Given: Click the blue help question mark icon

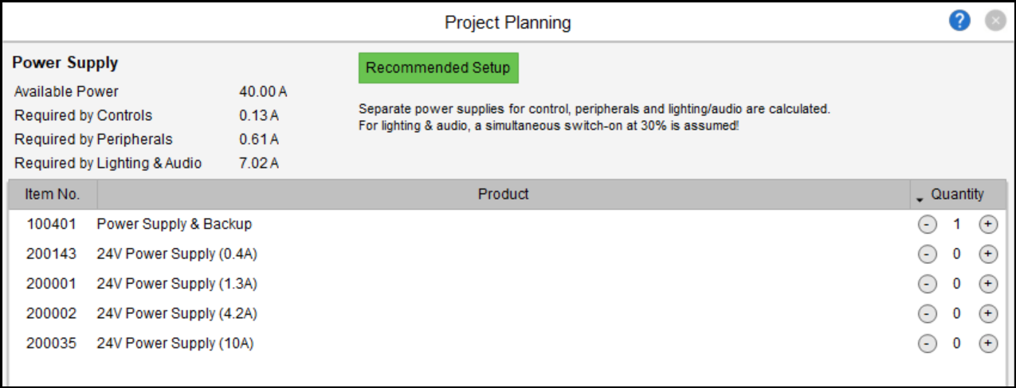Looking at the screenshot, I should pos(959,21).
